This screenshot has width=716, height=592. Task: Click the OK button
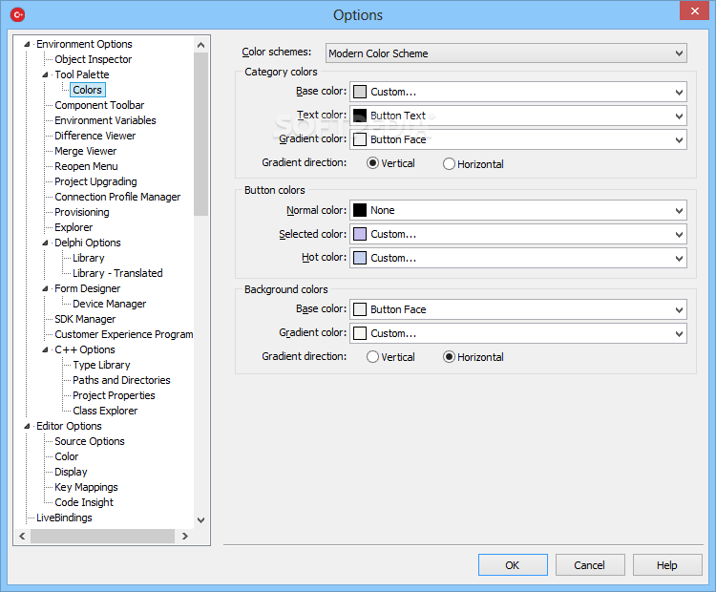click(513, 565)
